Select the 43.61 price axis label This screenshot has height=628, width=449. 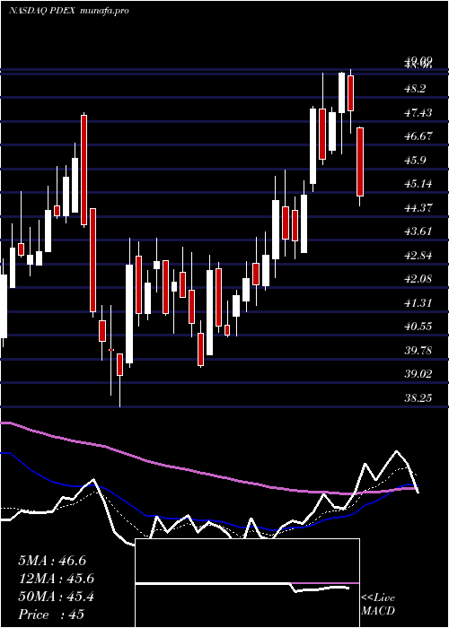click(418, 231)
